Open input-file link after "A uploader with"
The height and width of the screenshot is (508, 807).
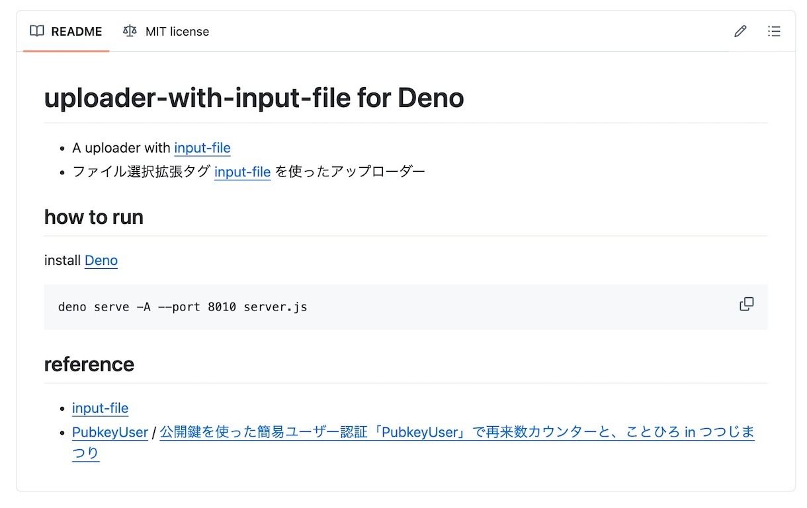tap(202, 148)
